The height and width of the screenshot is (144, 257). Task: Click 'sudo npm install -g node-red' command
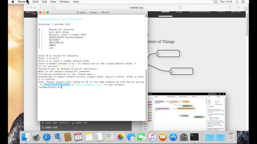click(x=65, y=123)
